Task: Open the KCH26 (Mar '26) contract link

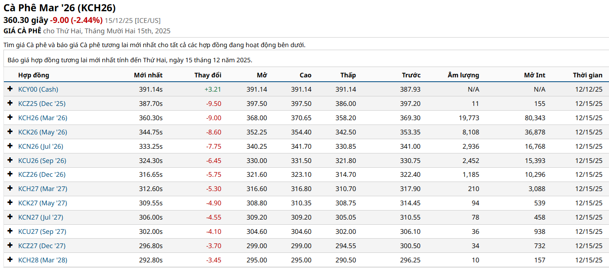Action: (42, 118)
